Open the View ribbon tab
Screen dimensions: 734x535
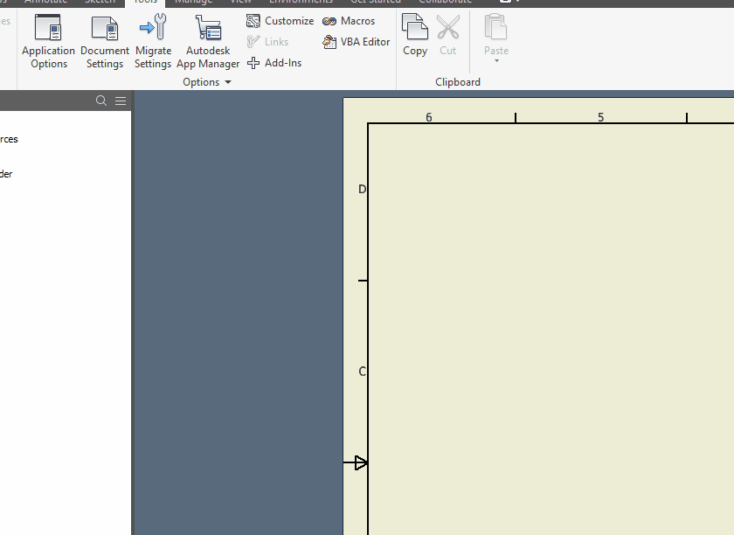(240, 2)
